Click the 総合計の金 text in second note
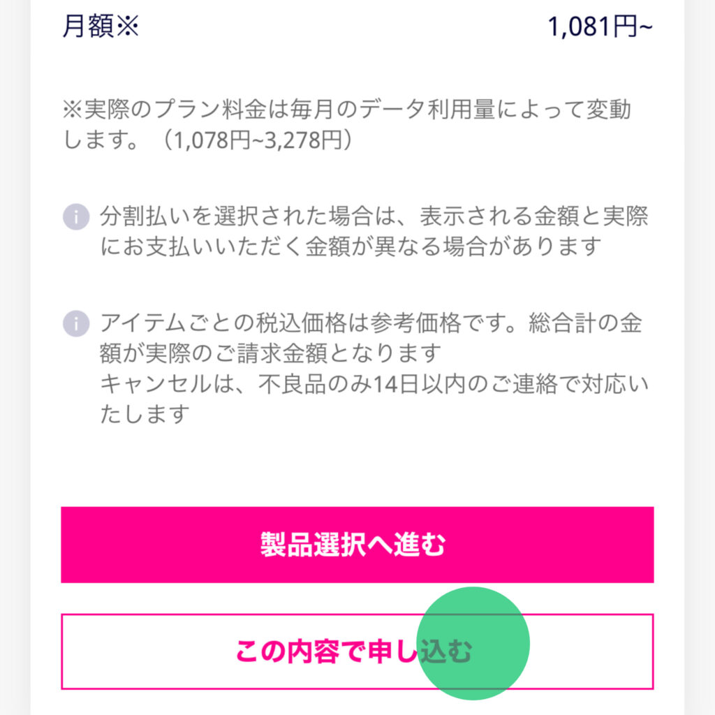The width and height of the screenshot is (715, 715). point(586,323)
